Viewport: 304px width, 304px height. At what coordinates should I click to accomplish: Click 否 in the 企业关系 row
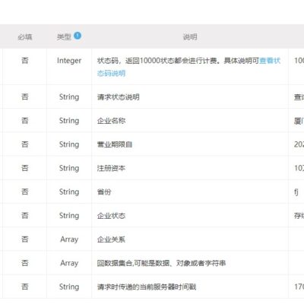[25, 239]
